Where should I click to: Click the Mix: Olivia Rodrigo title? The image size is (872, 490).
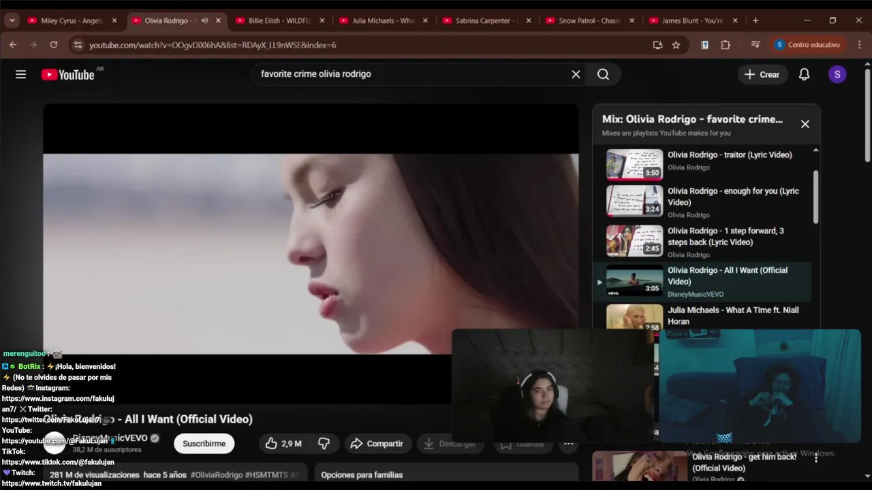pos(692,119)
